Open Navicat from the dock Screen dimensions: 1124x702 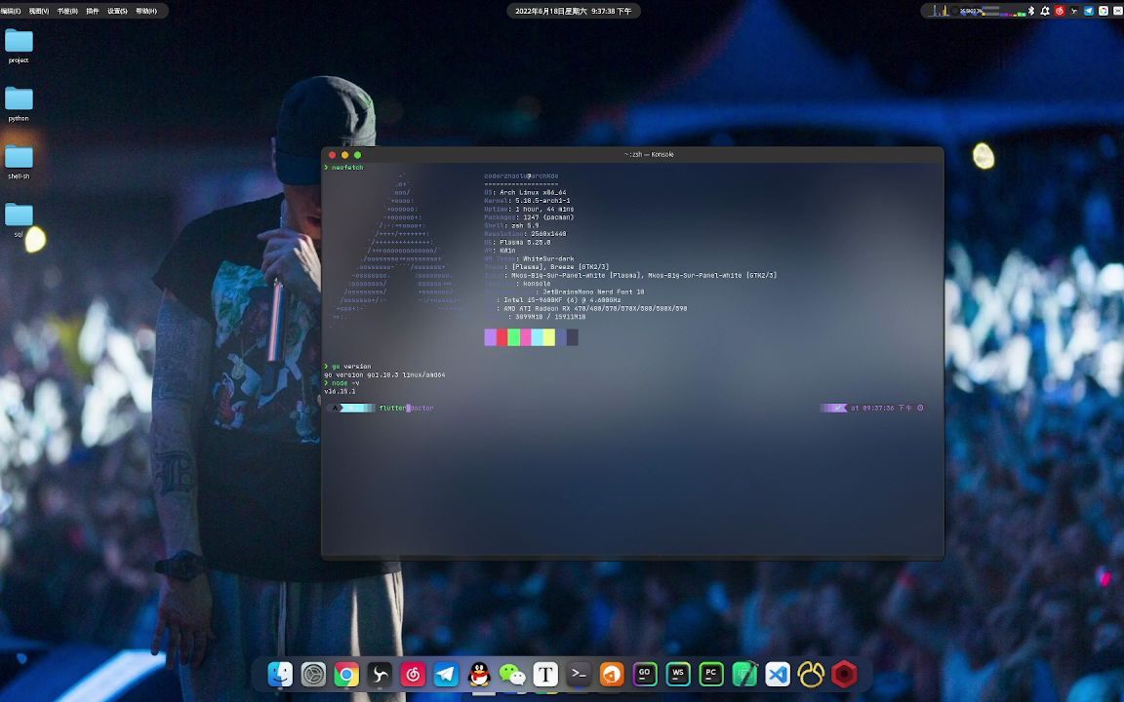click(811, 674)
